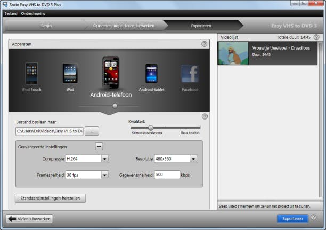Open the Compressie H.264 dropdown
Screen dimensions: 326x230
coord(105,158)
